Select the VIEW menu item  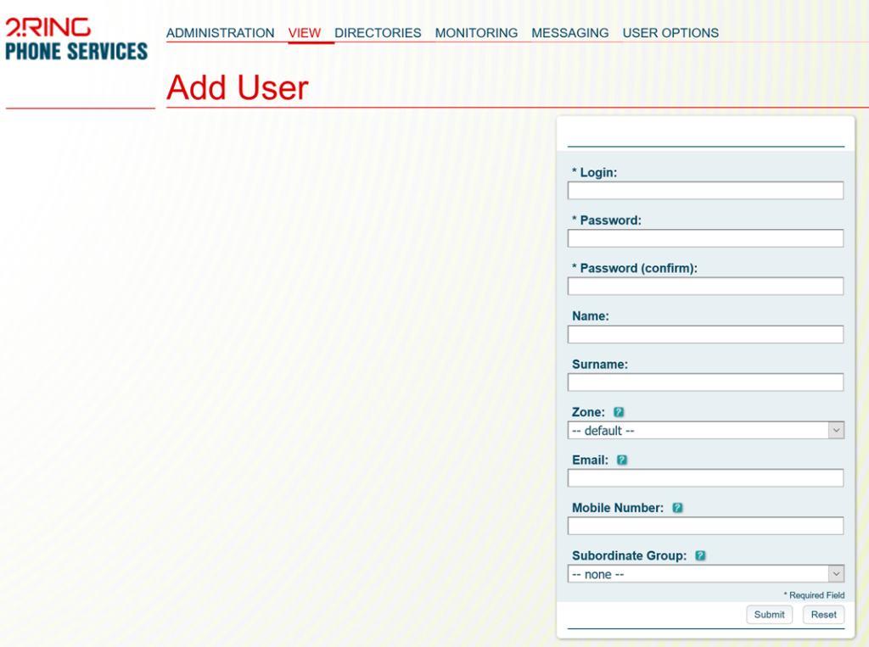pos(303,33)
